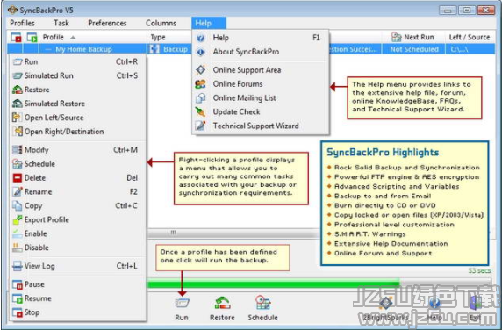Select Run from the context menu

coord(78,61)
